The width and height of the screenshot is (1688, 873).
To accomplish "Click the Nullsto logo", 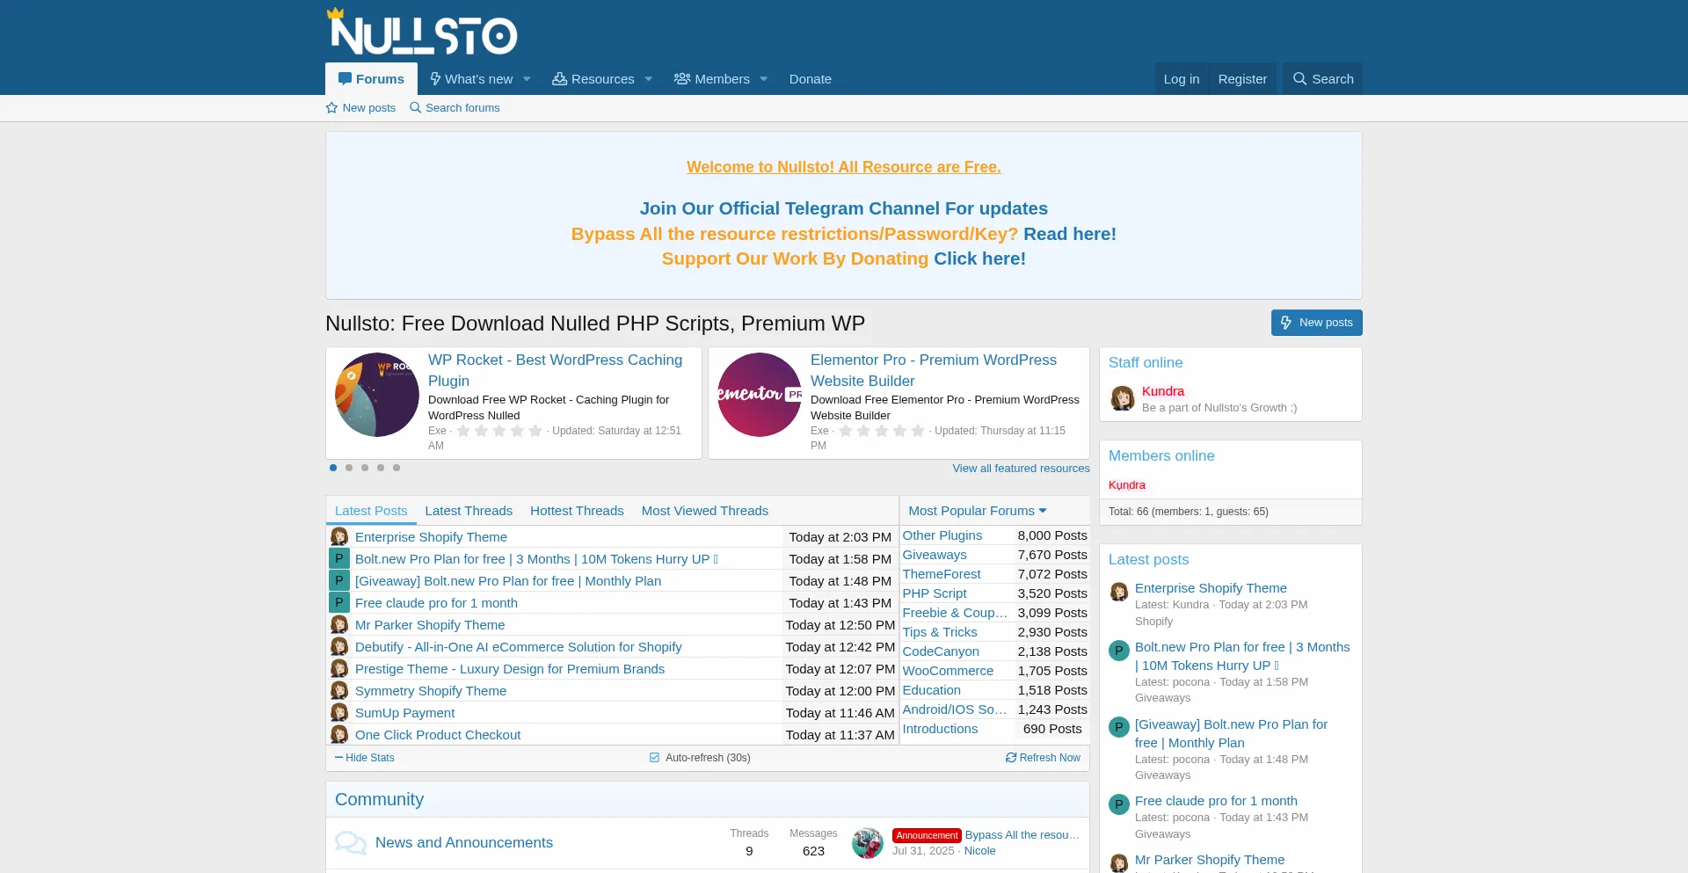I will pyautogui.click(x=422, y=32).
